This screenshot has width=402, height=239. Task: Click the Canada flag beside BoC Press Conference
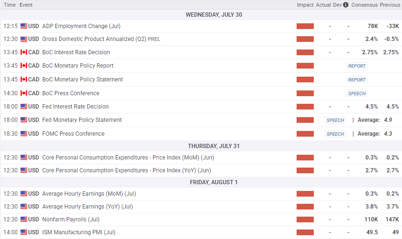point(24,93)
